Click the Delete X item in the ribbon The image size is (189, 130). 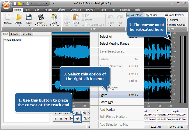(87, 20)
